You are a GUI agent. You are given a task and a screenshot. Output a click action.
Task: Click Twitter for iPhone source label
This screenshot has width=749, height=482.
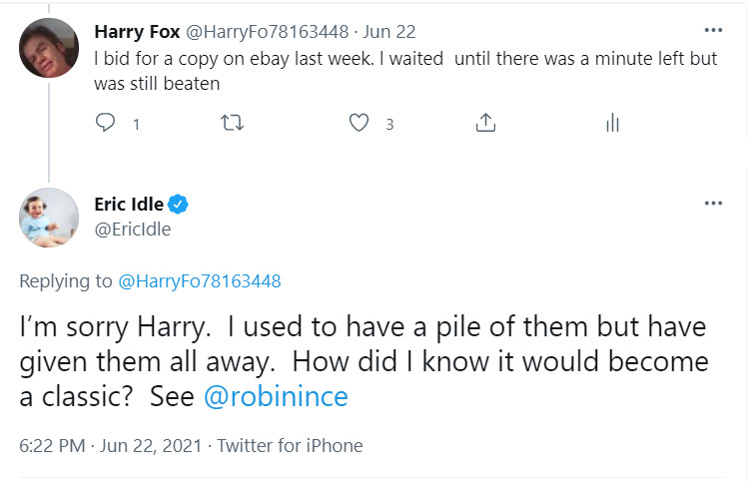click(x=290, y=446)
